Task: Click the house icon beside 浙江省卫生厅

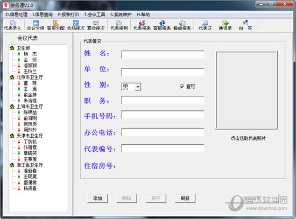Action: coord(12,165)
